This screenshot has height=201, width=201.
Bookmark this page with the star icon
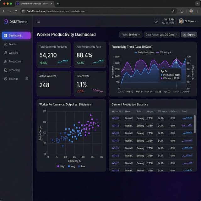[173, 11]
